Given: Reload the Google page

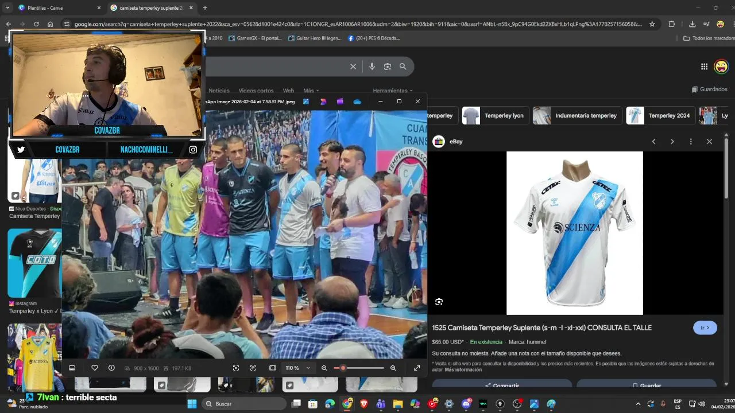Looking at the screenshot, I should point(36,24).
